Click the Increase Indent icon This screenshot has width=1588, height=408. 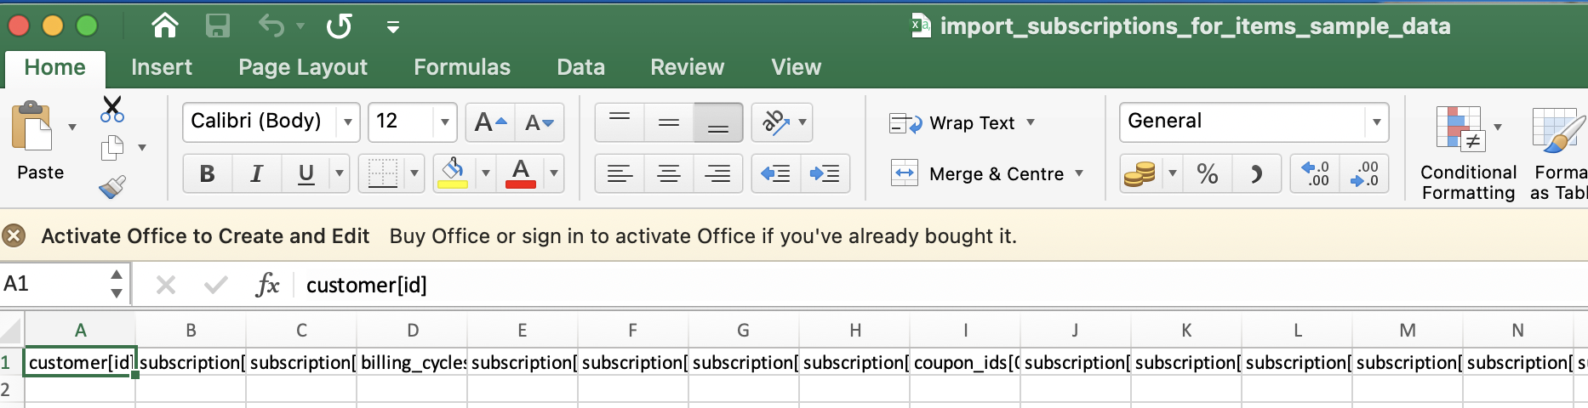pos(825,174)
